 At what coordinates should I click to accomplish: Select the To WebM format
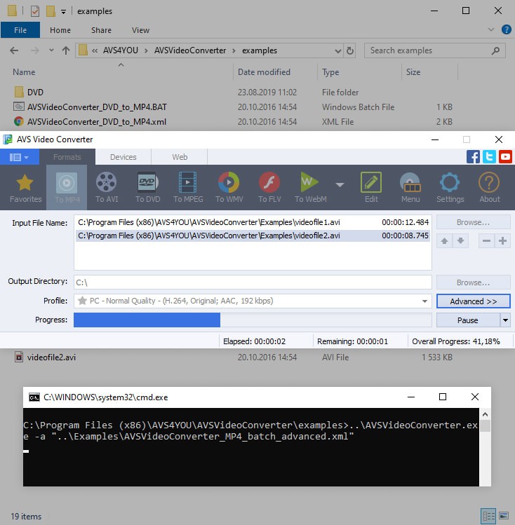pyautogui.click(x=310, y=188)
